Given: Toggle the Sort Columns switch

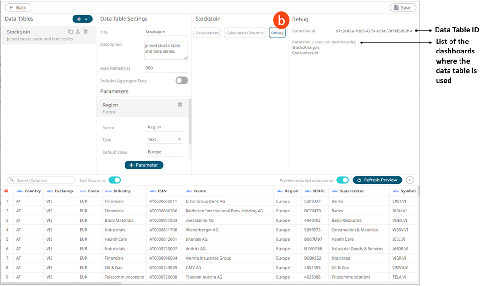Looking at the screenshot, I should tap(115, 180).
